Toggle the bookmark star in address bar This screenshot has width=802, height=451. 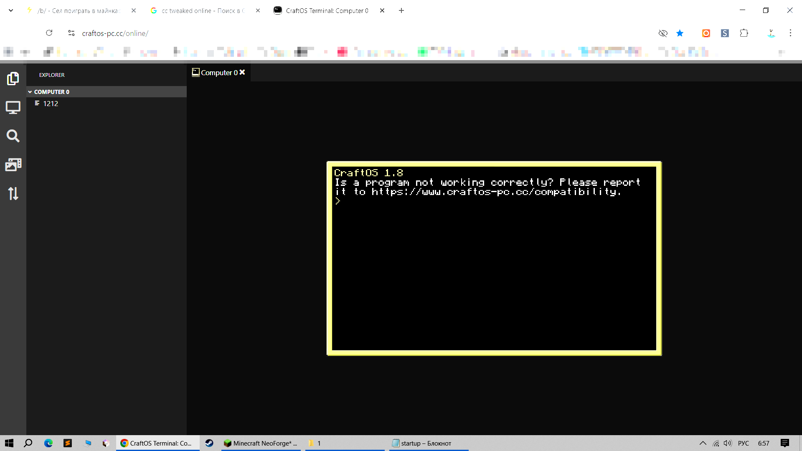point(680,33)
